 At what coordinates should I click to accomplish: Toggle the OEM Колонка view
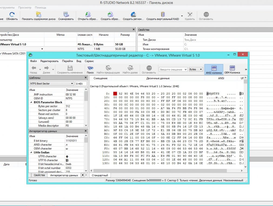click(x=232, y=69)
